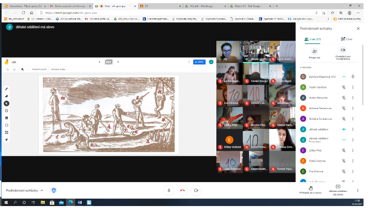The width and height of the screenshot is (369, 208).
Task: Select Eliška Vožická video tile
Action: [229, 140]
